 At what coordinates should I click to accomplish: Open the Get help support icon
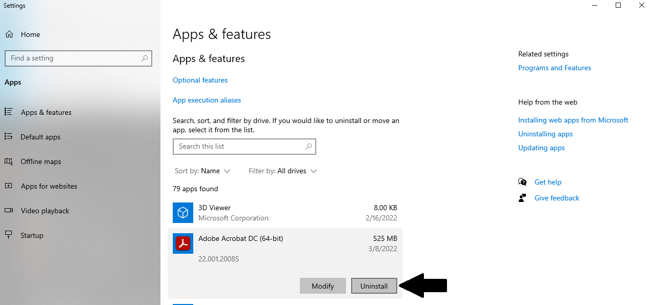coord(522,181)
